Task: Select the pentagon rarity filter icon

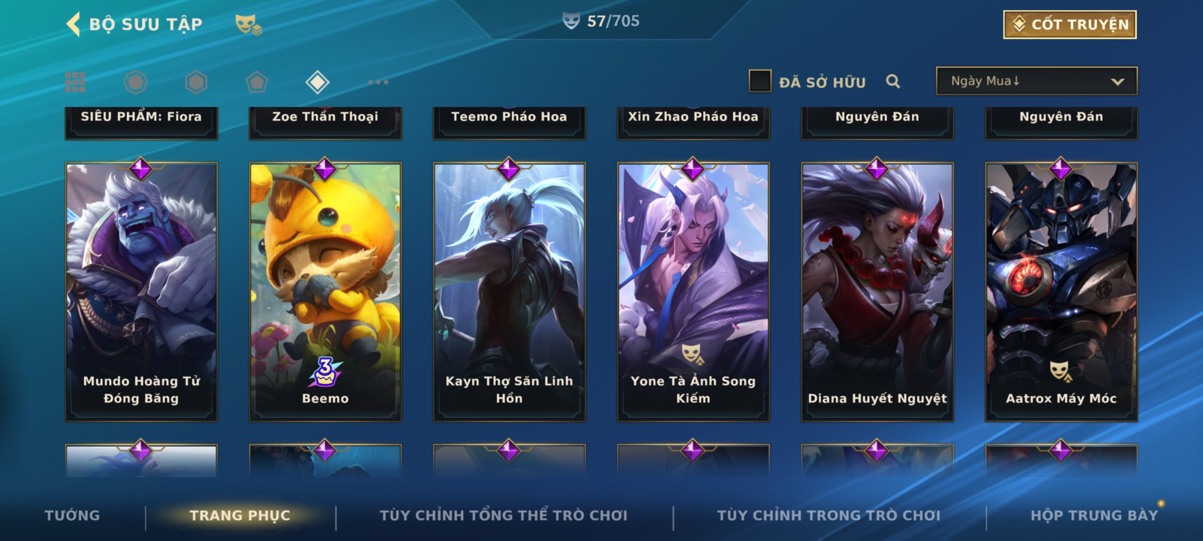Action: 257,82
